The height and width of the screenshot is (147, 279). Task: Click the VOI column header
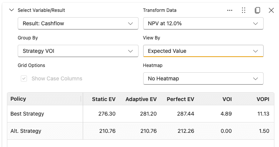227,99
